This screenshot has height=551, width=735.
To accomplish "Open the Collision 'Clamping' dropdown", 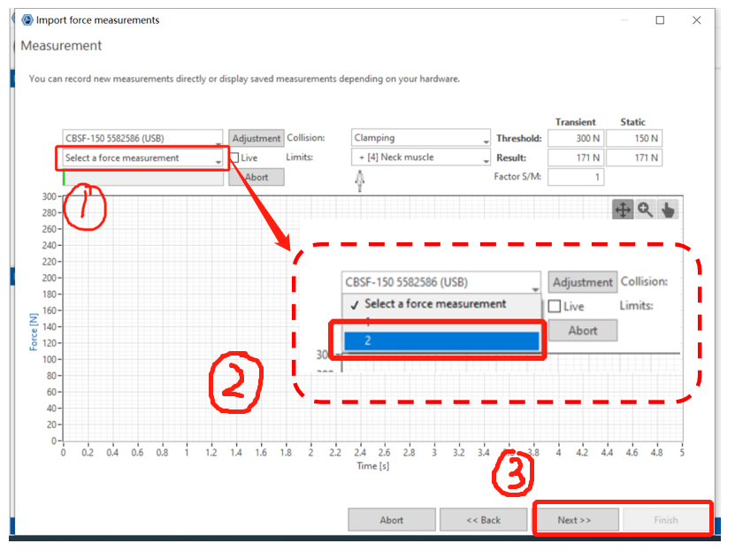I will click(420, 139).
